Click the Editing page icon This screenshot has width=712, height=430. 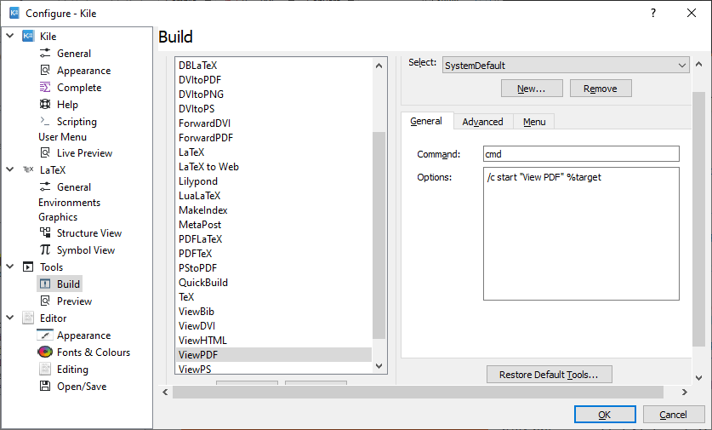click(x=45, y=369)
